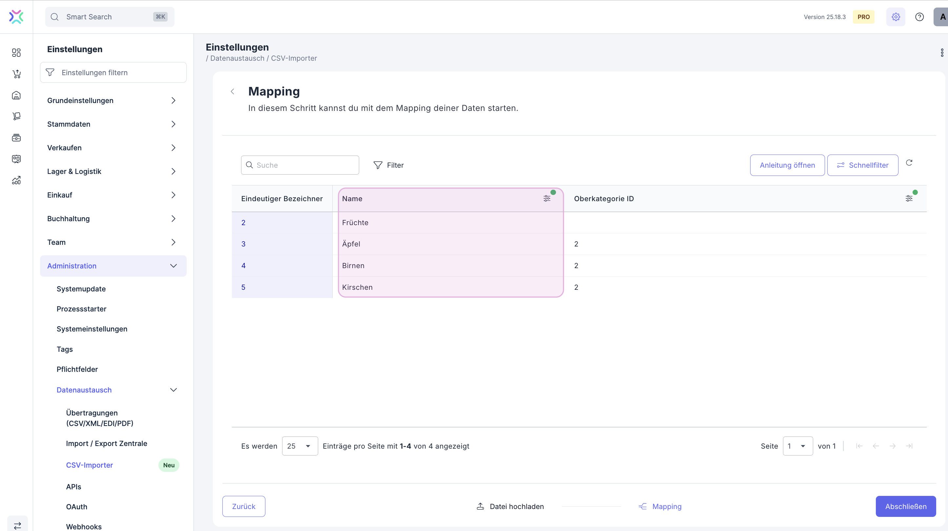Select Systemeinstellungen in Administration menu
948x531 pixels.
pos(92,329)
